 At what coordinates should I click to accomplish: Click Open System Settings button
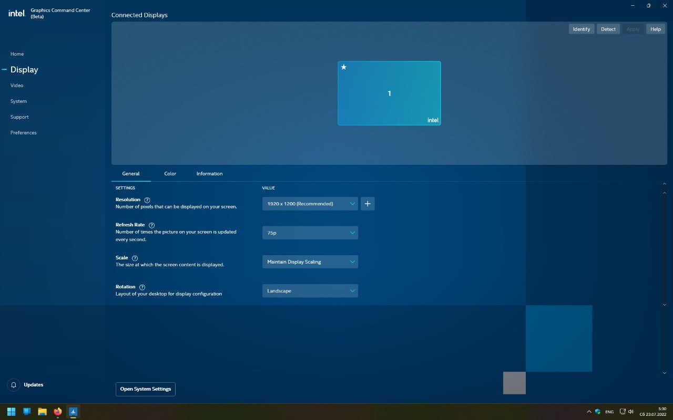[146, 389]
